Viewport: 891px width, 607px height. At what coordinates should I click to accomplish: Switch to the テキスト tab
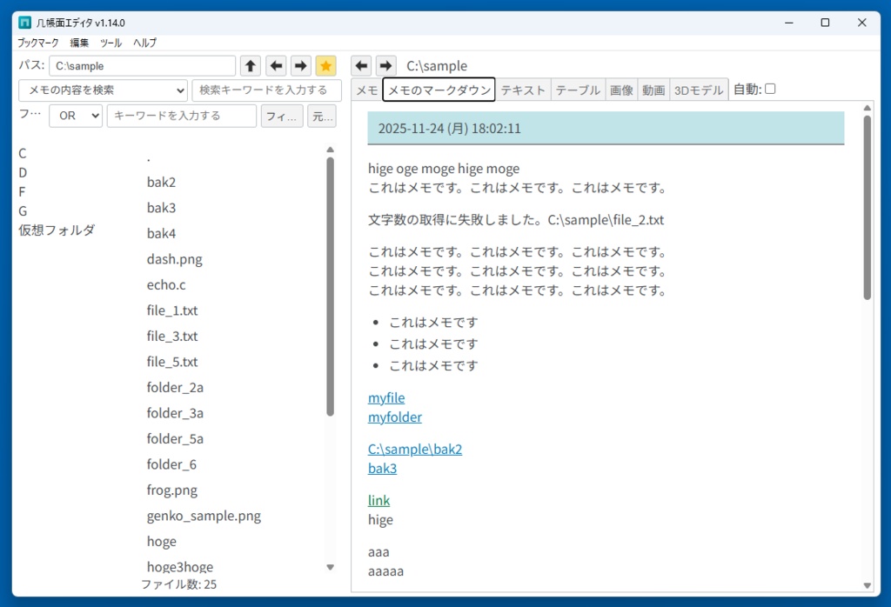coord(523,90)
